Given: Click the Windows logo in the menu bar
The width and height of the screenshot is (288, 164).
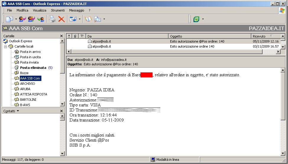Looking at the screenshot, I should click(282, 10).
